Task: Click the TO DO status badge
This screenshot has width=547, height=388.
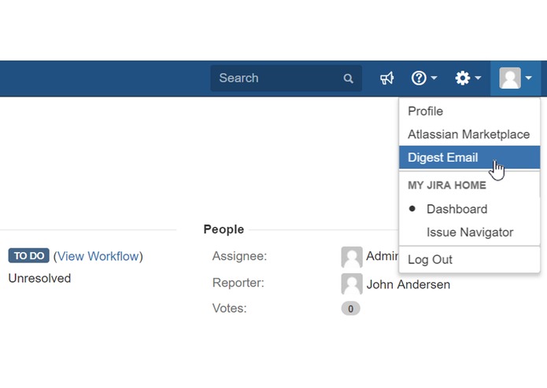Action: (29, 256)
